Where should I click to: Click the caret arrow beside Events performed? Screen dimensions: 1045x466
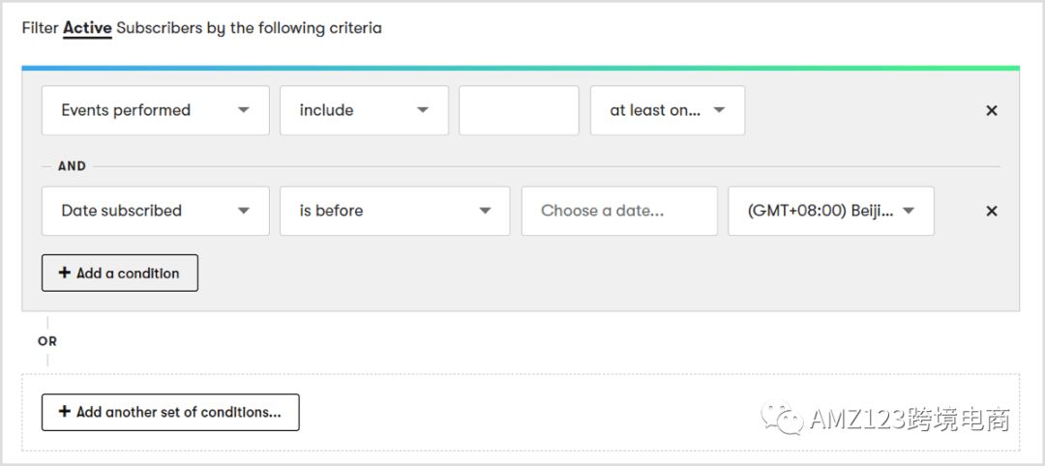244,110
